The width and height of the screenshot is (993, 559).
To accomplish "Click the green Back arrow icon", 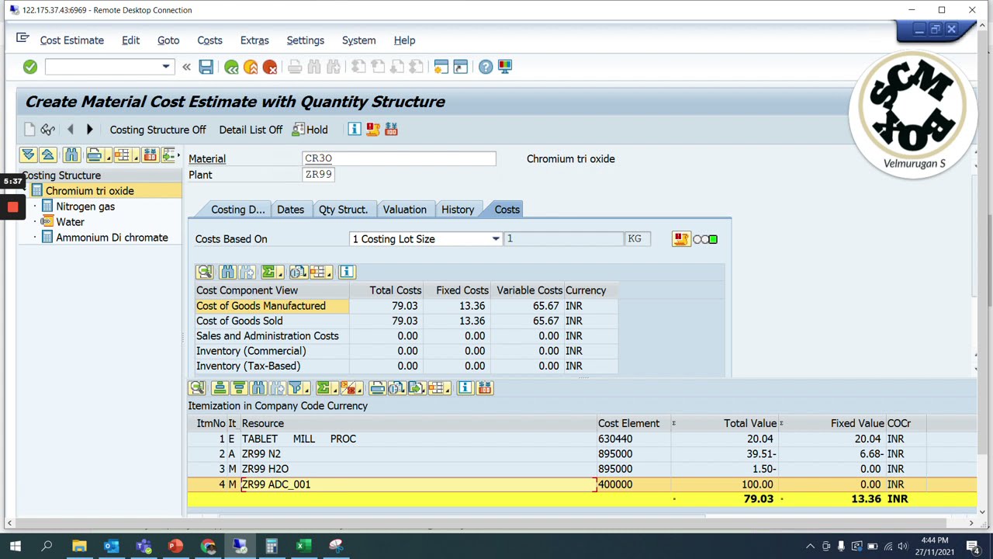I will pyautogui.click(x=231, y=67).
